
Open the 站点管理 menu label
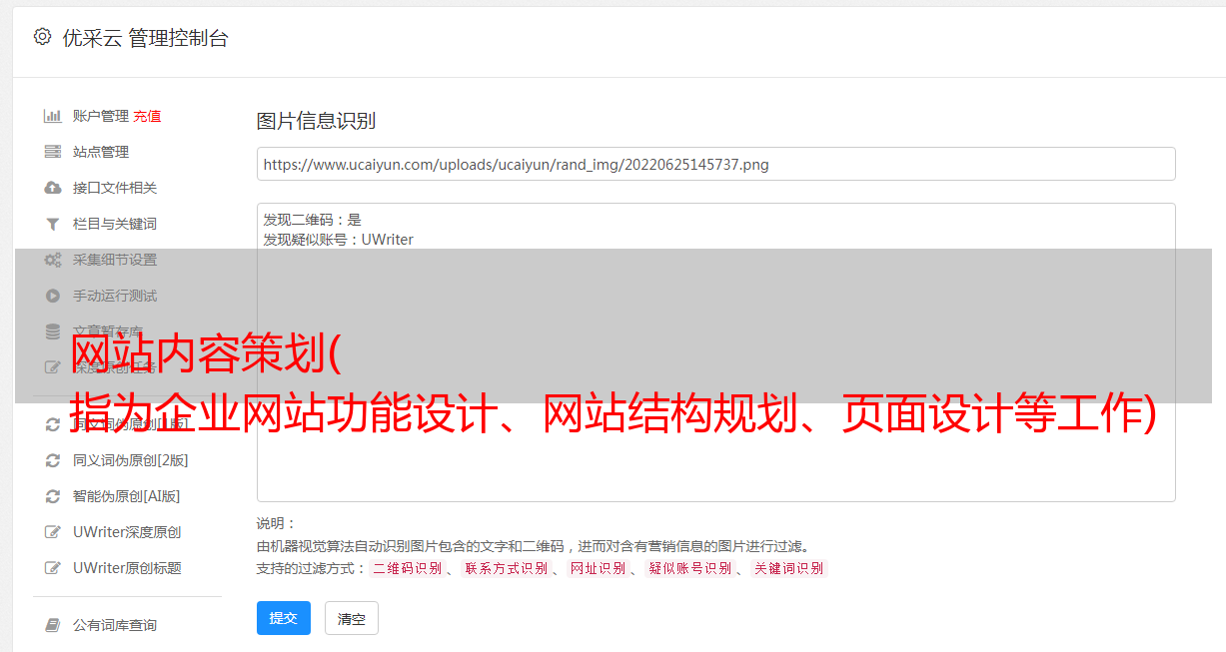point(101,152)
